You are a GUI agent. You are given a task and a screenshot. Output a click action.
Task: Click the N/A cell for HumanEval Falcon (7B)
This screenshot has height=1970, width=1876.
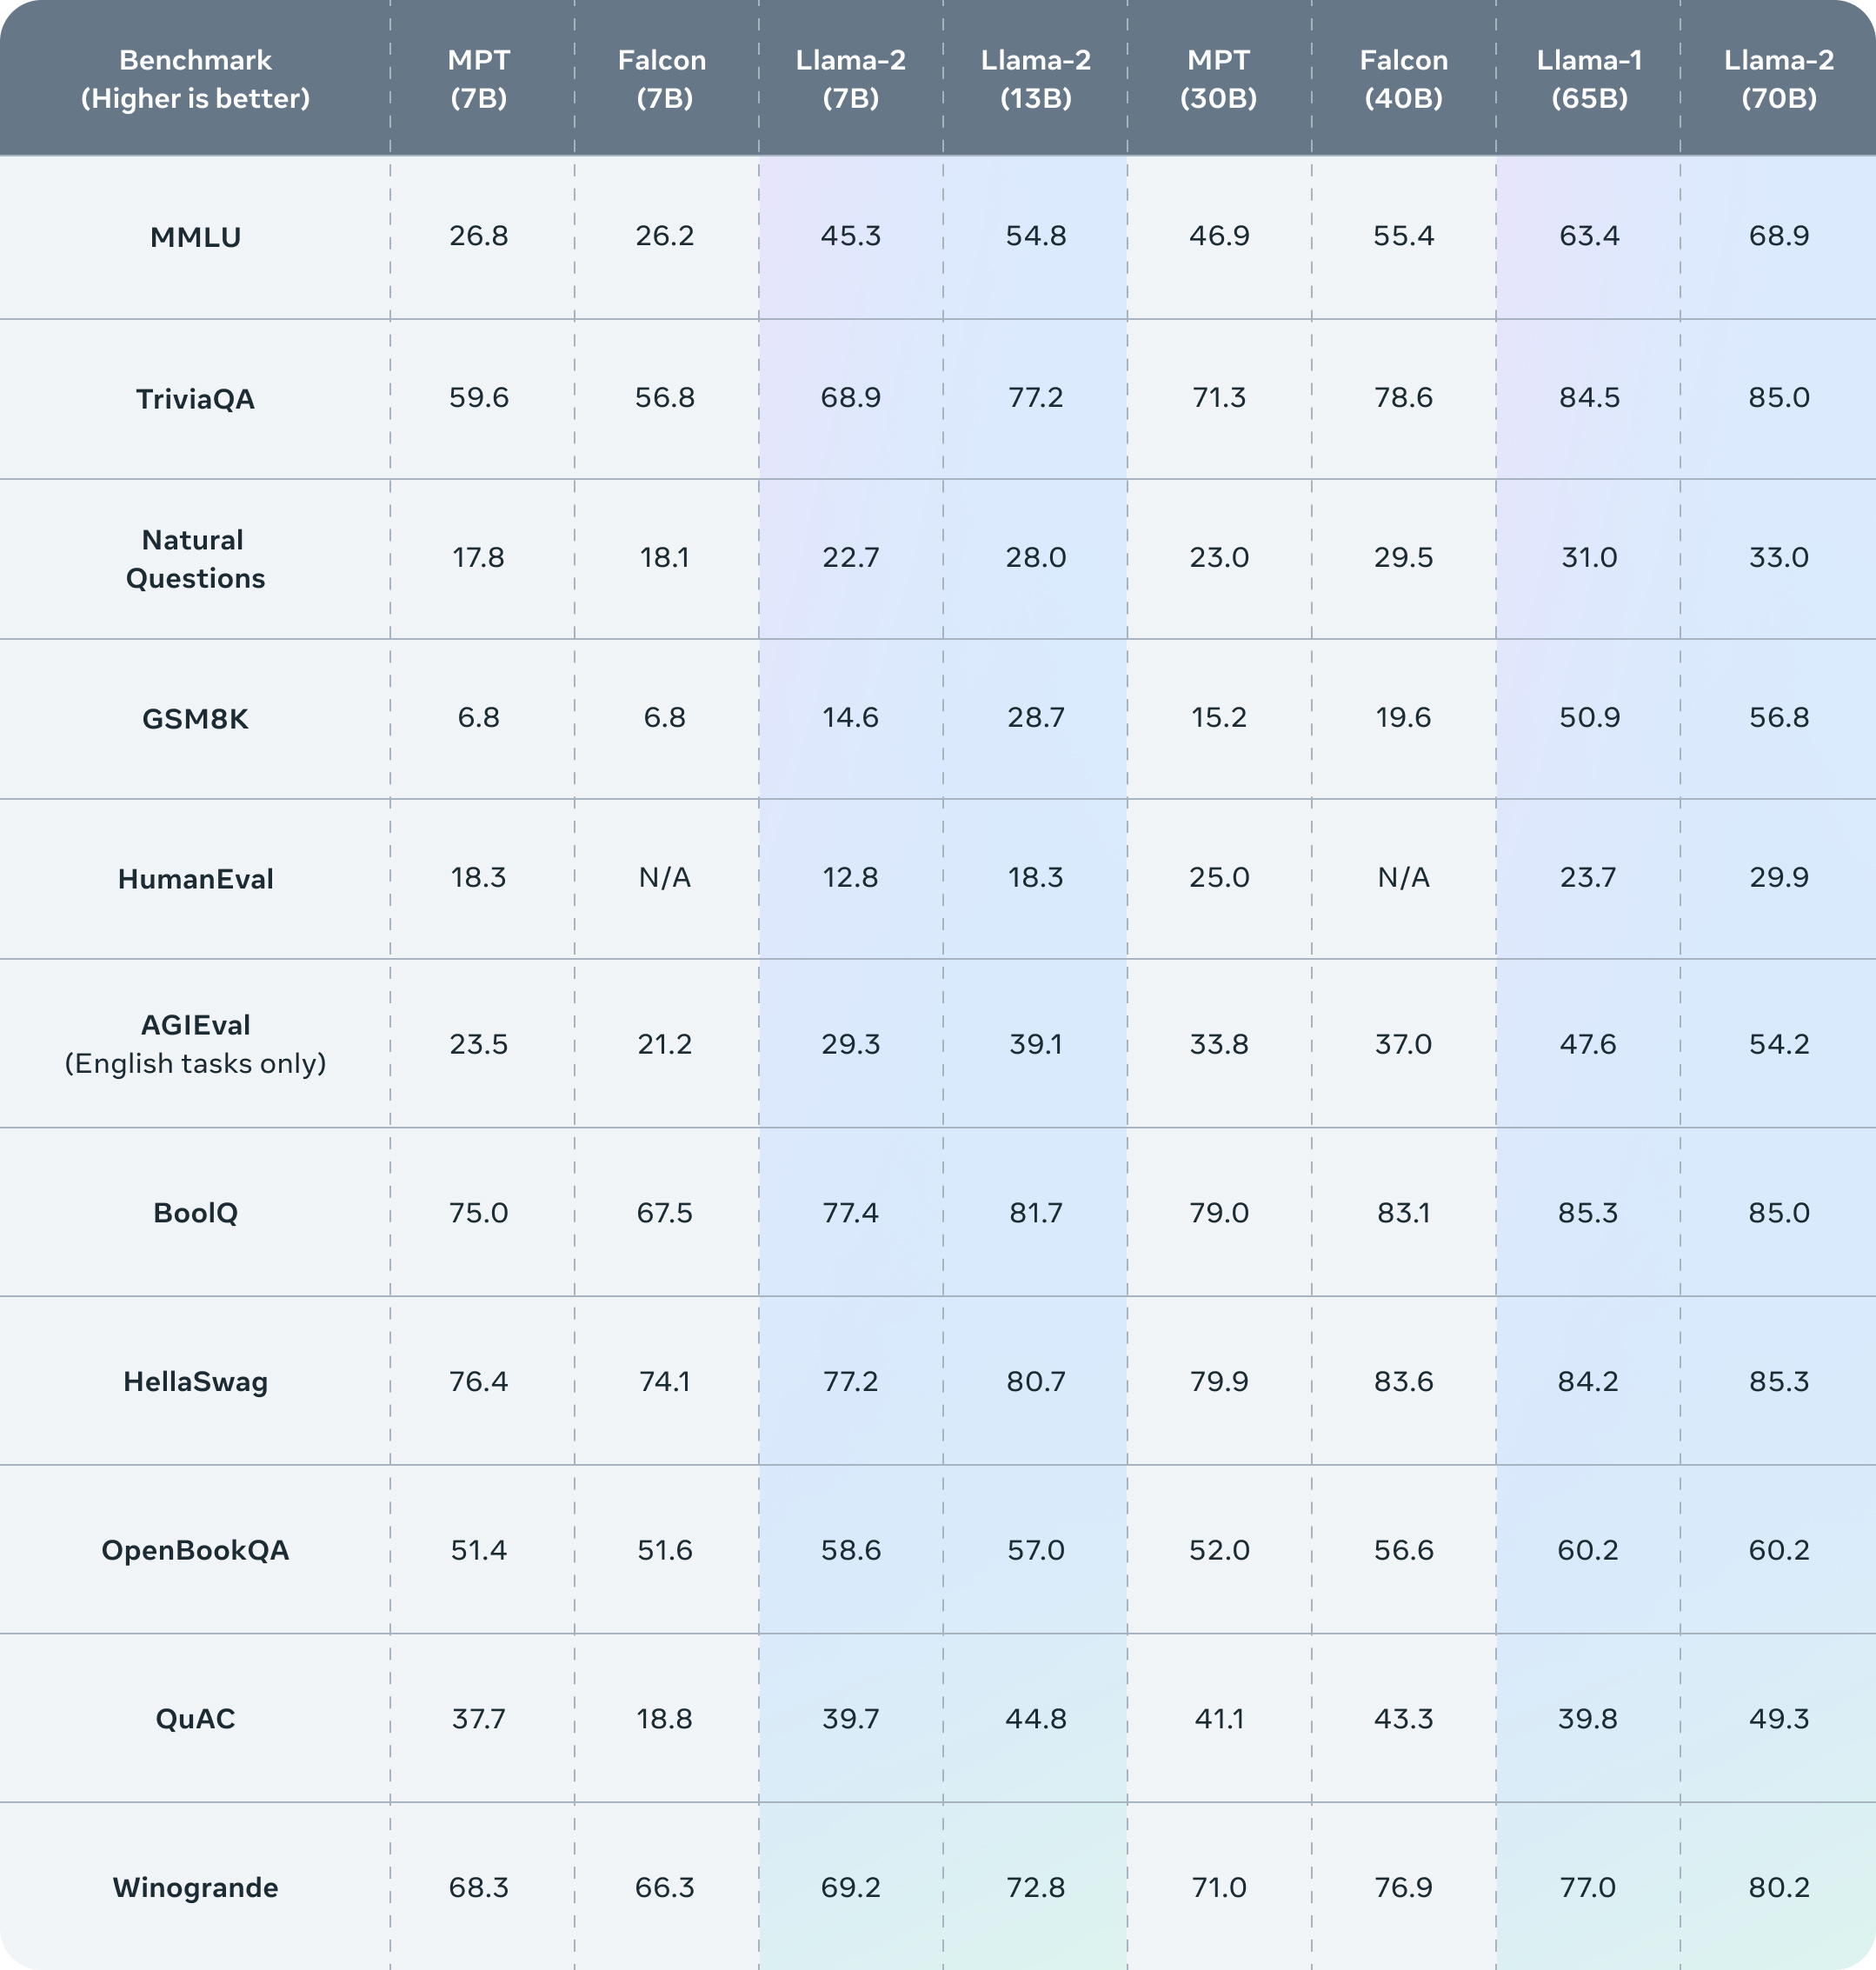[664, 877]
